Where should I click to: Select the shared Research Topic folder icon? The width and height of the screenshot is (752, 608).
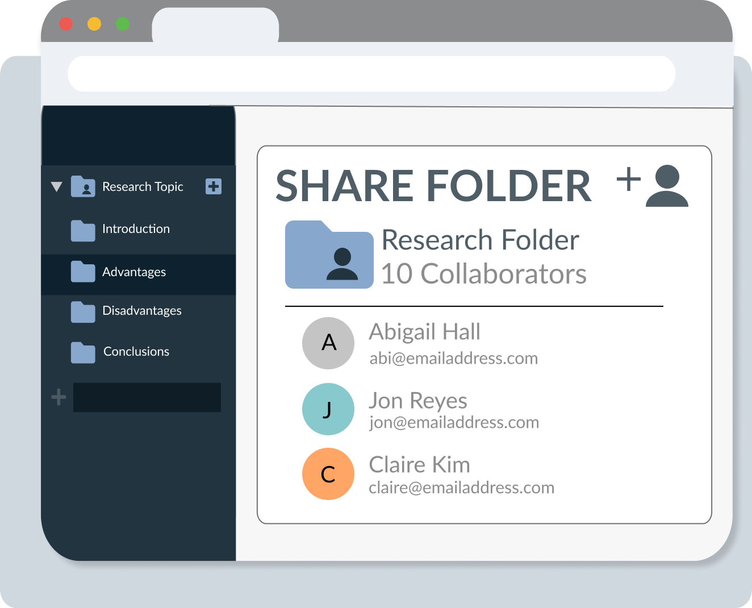coord(83,186)
